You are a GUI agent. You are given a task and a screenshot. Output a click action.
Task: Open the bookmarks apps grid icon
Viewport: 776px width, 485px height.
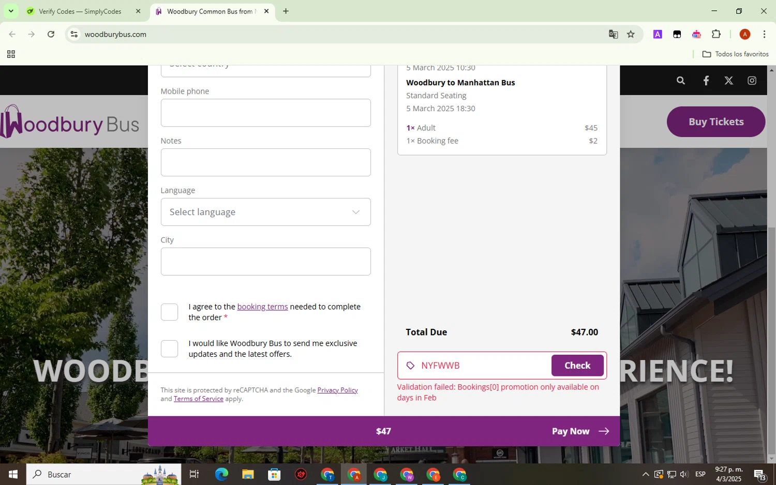(x=11, y=54)
